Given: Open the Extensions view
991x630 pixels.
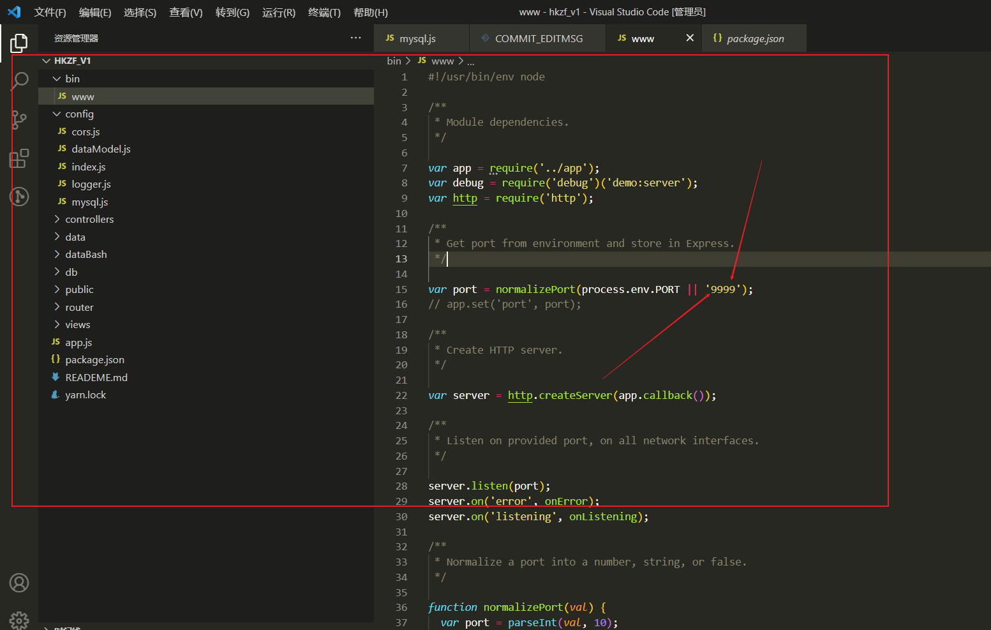Looking at the screenshot, I should click(x=19, y=158).
